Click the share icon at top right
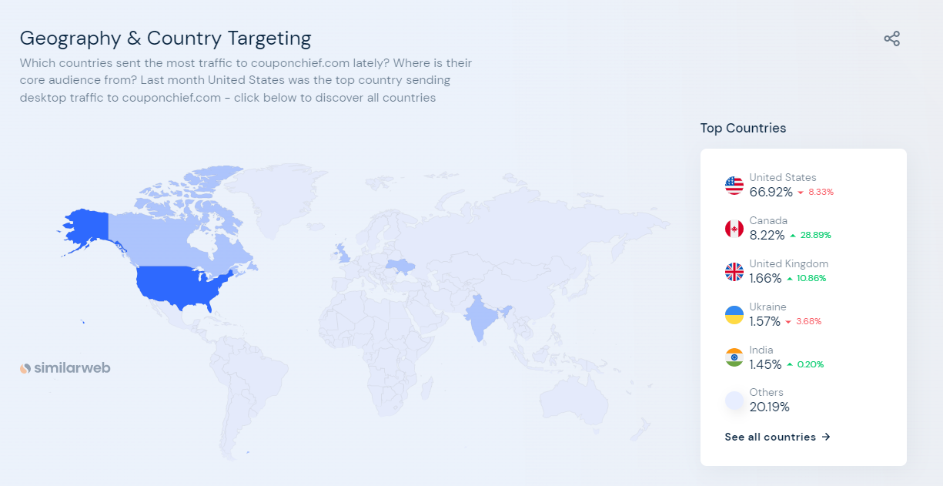 point(891,39)
